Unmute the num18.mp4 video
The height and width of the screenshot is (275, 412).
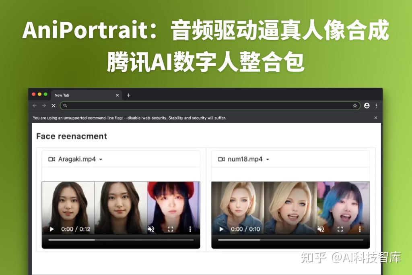click(321, 229)
